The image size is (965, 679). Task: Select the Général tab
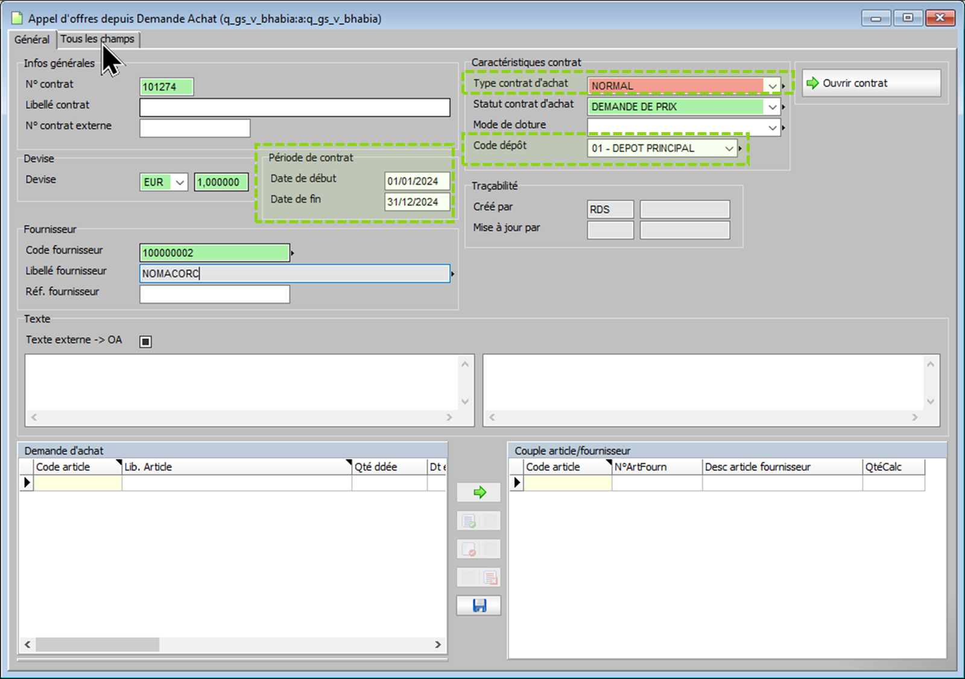[x=32, y=39]
